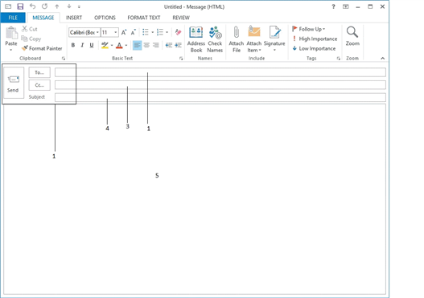Apply red font color
The height and width of the screenshot is (298, 424).
119,45
